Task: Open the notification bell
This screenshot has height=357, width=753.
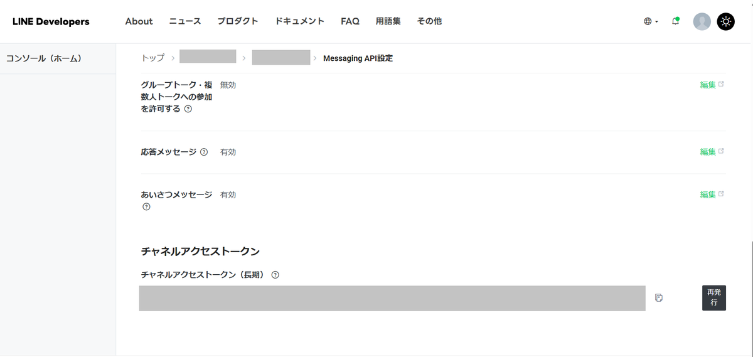Action: click(676, 21)
